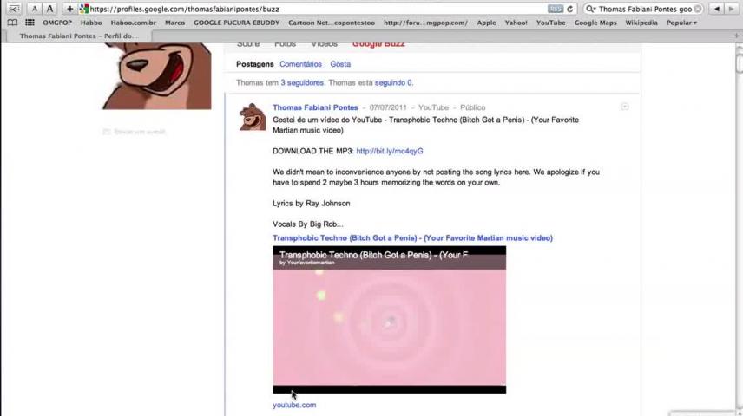743x416 pixels.
Task: Open the post options dropdown arrow
Action: coord(625,107)
